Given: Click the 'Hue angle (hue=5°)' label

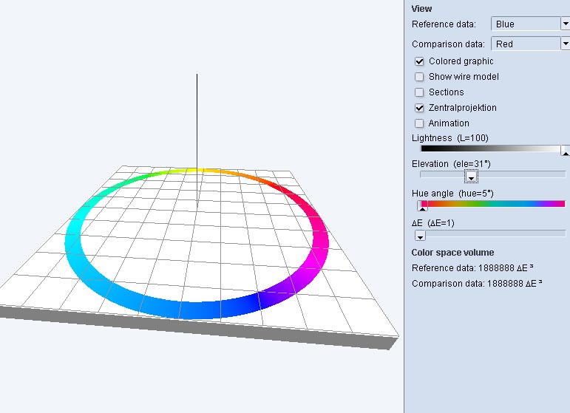Looking at the screenshot, I should pos(452,194).
